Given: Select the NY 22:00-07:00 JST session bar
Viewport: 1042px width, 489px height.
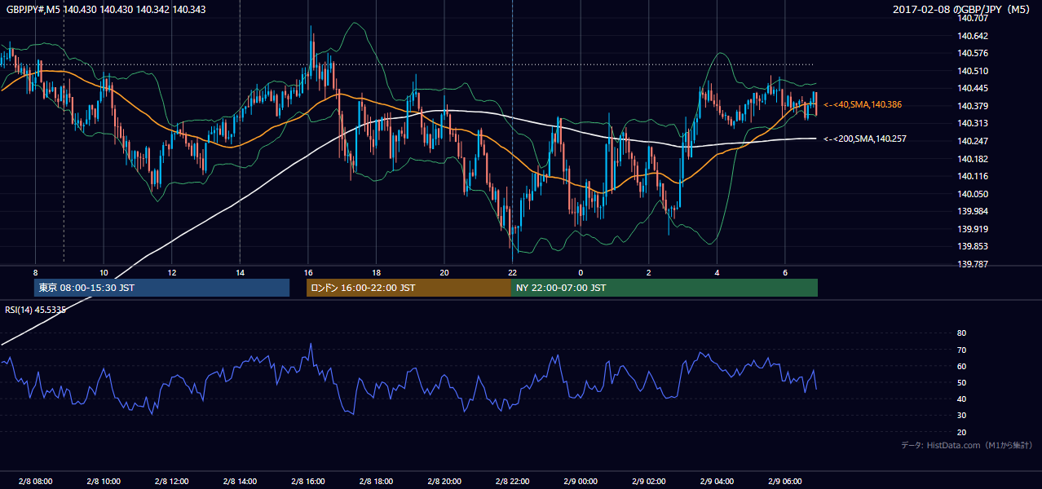Looking at the screenshot, I should (664, 288).
